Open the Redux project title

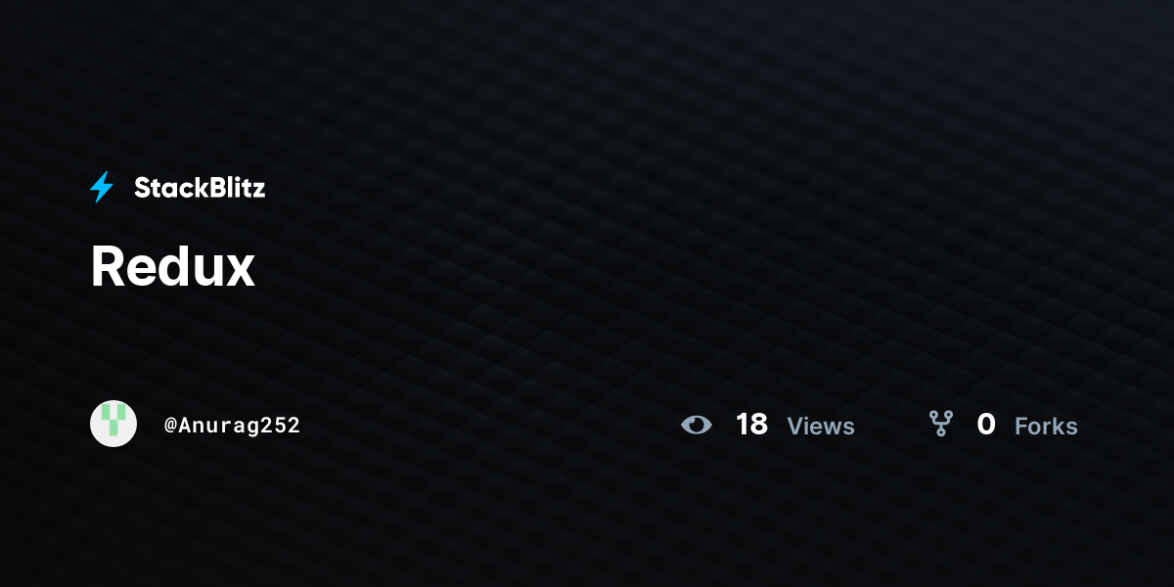(x=173, y=266)
